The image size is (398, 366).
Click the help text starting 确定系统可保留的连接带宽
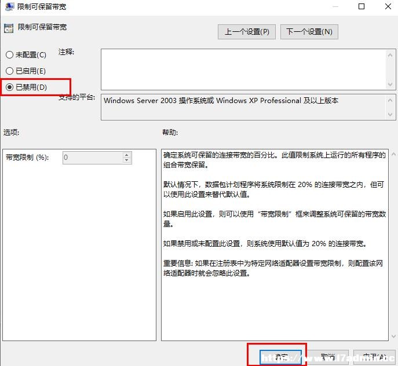tap(275, 160)
